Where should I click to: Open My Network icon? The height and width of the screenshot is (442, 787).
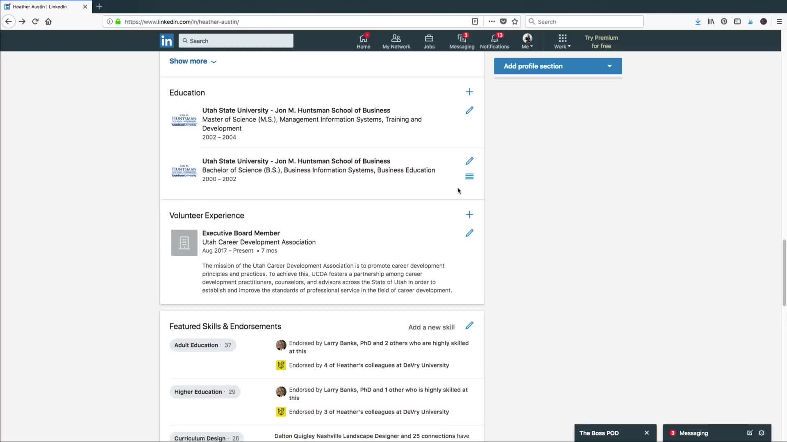pyautogui.click(x=396, y=41)
